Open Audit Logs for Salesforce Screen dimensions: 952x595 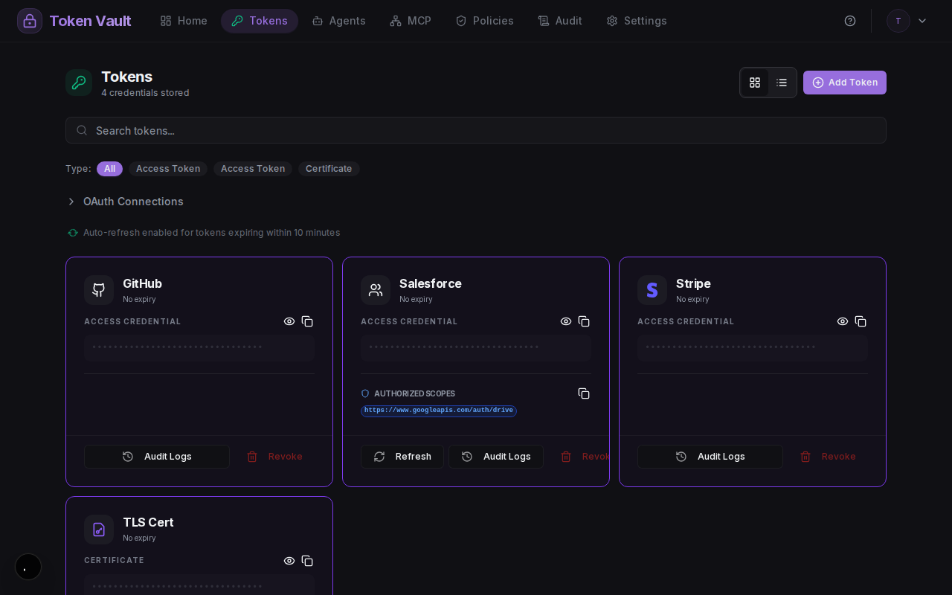coord(496,457)
